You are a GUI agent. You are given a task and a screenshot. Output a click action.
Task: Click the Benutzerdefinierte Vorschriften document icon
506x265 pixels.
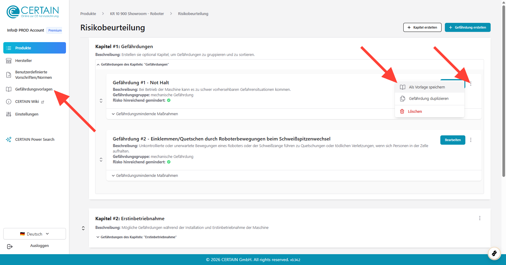pos(9,75)
